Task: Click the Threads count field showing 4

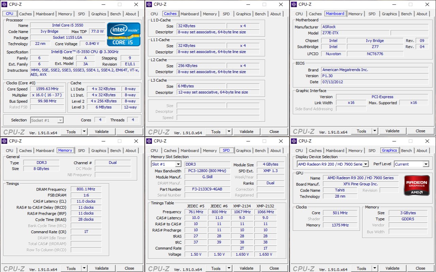Action: (133, 120)
